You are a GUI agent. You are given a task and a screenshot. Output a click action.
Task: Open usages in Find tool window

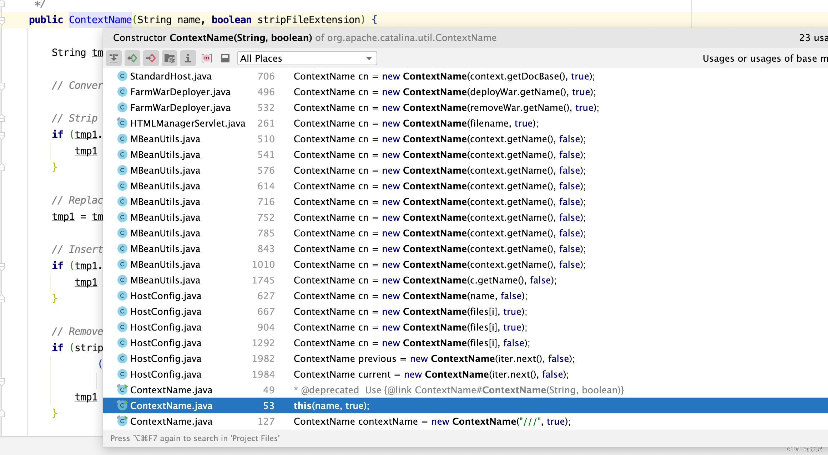225,58
